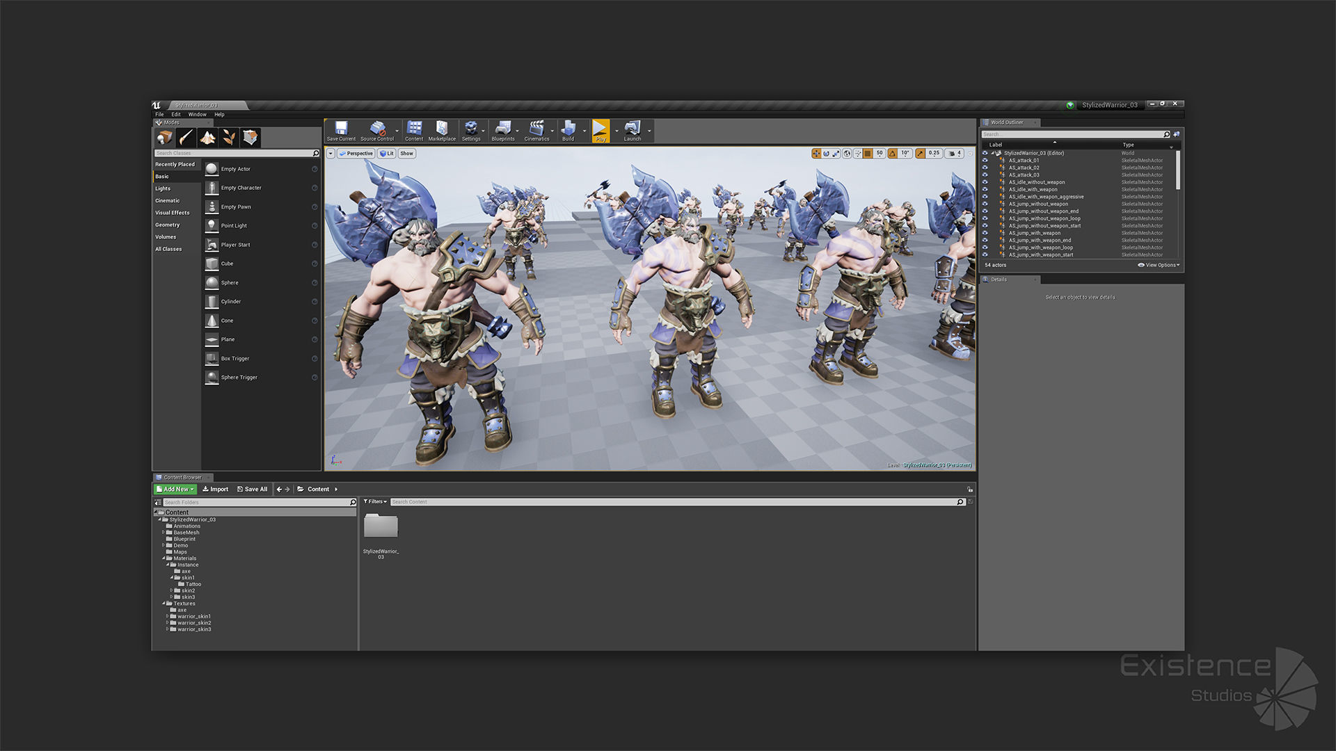Select the translate transform gizmo icon
This screenshot has width=1336, height=751.
816,154
